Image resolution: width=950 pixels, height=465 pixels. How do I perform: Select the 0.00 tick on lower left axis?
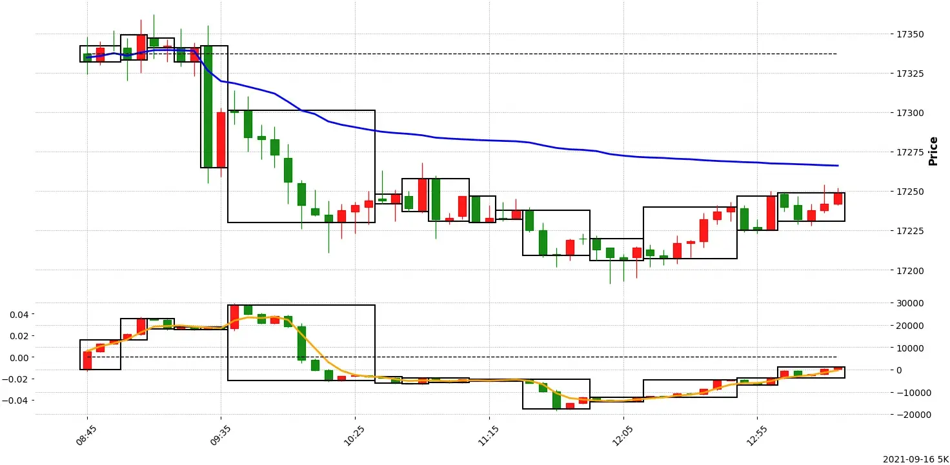19,357
